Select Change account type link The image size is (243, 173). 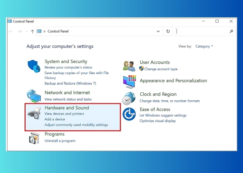pos(161,69)
